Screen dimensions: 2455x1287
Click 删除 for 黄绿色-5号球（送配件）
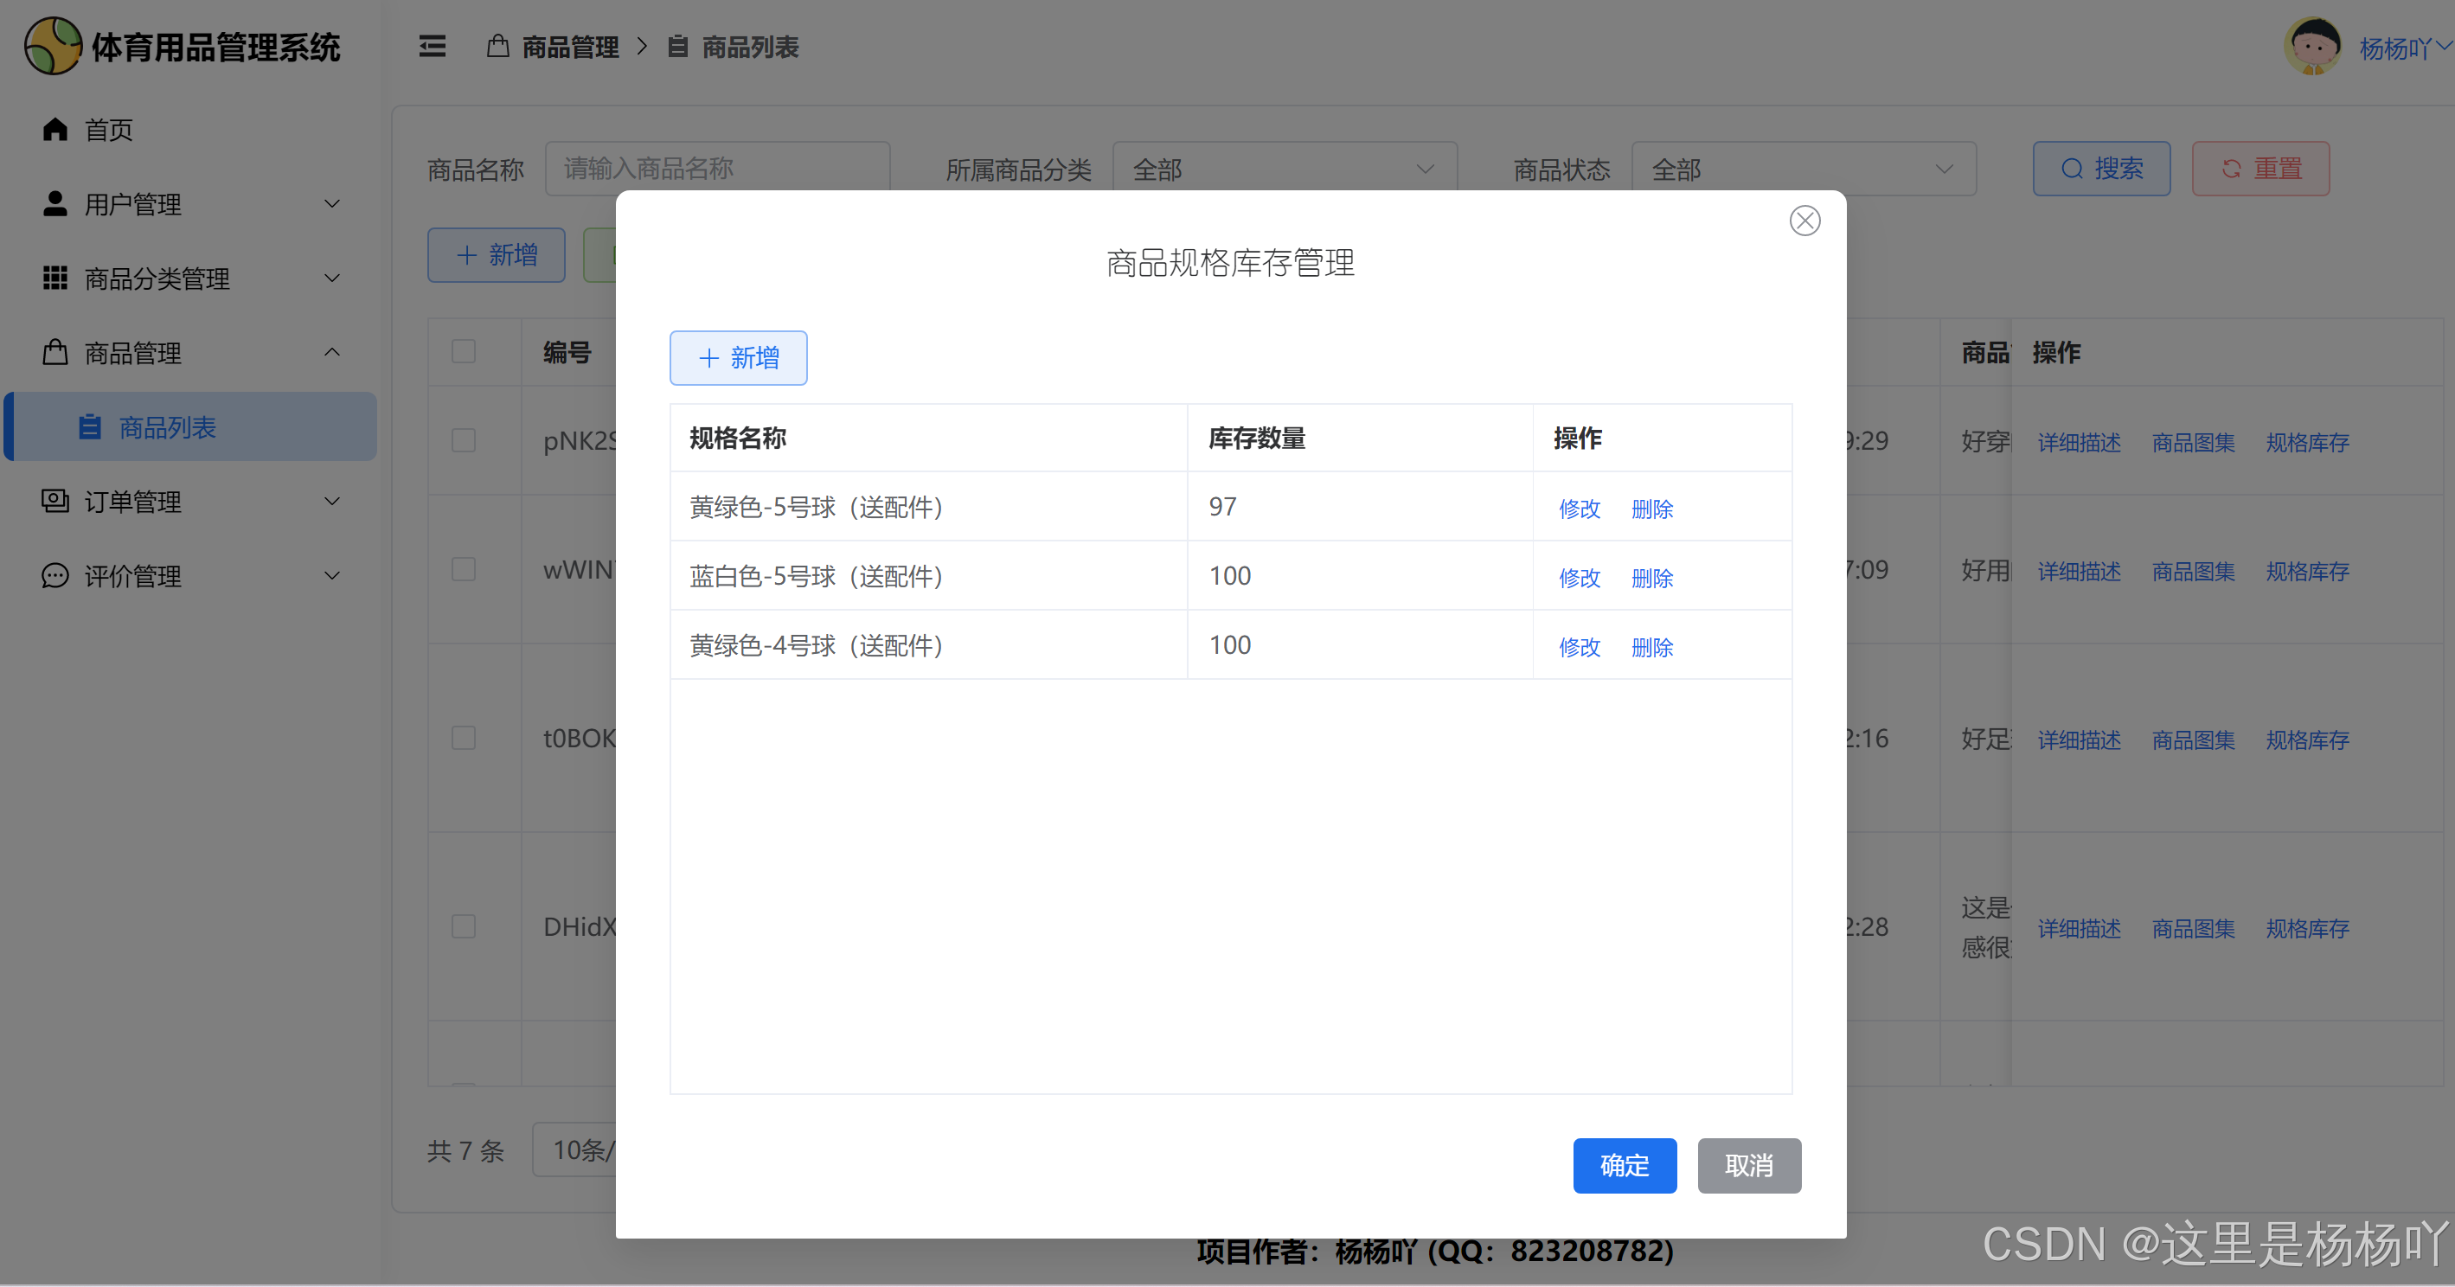tap(1651, 509)
